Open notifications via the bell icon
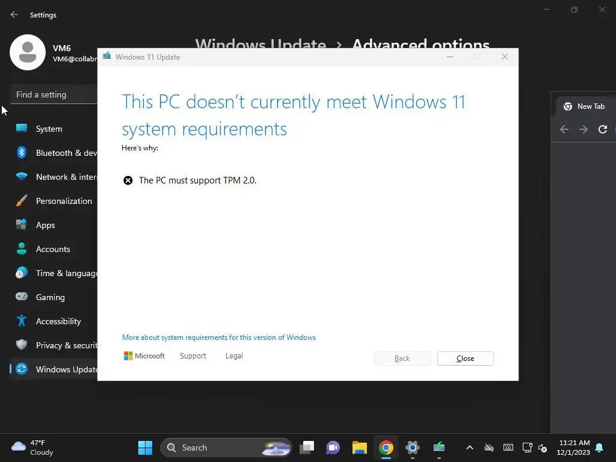Viewport: 616px width, 462px height. (x=600, y=448)
